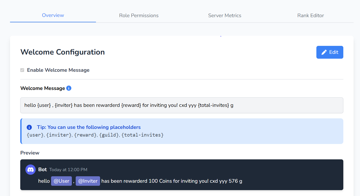Click the pencil icon on the Edit button
360x196 pixels.
point(324,52)
